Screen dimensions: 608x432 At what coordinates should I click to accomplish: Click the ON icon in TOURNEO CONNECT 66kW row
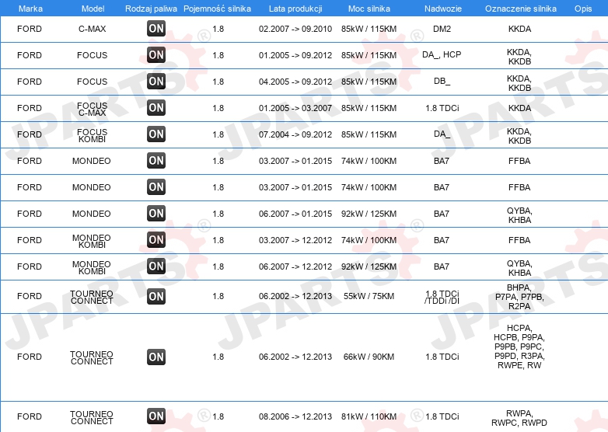[156, 357]
